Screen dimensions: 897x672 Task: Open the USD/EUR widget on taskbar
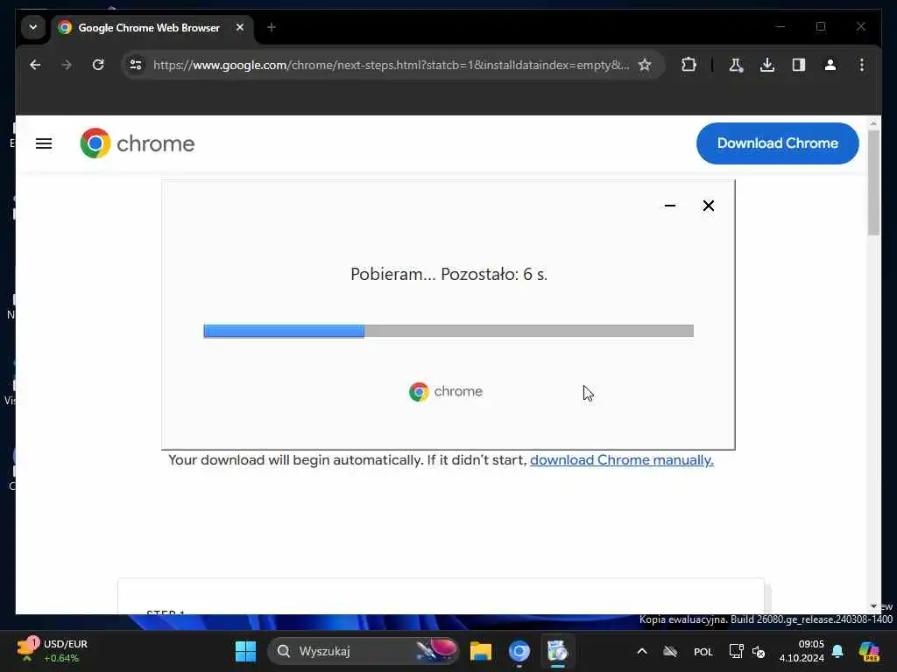coord(53,651)
